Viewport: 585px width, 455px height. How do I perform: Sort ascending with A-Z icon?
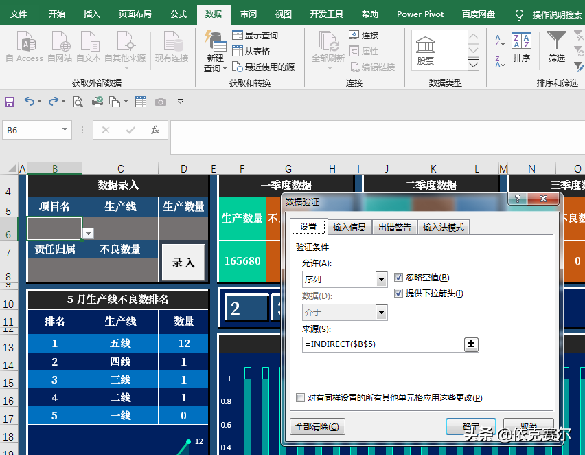tap(500, 40)
